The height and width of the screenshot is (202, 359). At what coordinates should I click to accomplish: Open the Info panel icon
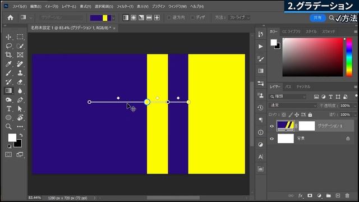coord(260,132)
